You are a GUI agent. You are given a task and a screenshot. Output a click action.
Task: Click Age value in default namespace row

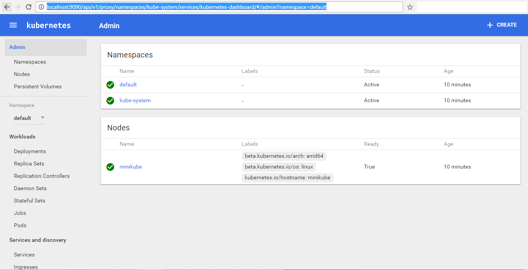457,84
